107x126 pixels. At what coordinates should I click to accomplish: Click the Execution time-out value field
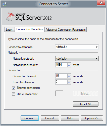[x=61, y=82]
